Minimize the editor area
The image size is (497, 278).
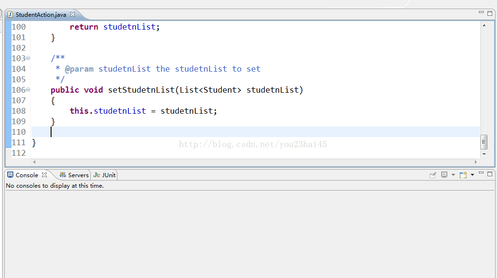click(x=481, y=12)
